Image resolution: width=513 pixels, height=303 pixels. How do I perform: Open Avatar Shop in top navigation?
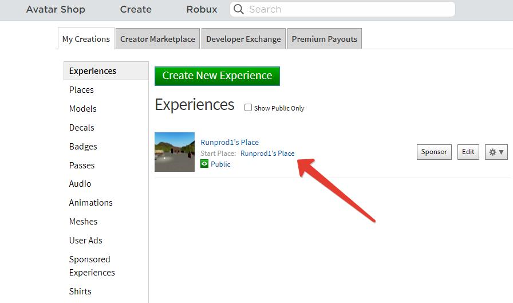[x=56, y=9]
